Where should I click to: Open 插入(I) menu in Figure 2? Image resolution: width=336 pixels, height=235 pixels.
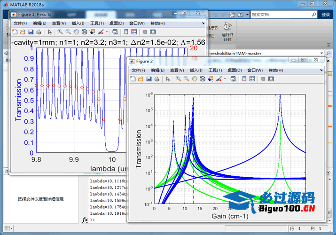(x=196, y=70)
